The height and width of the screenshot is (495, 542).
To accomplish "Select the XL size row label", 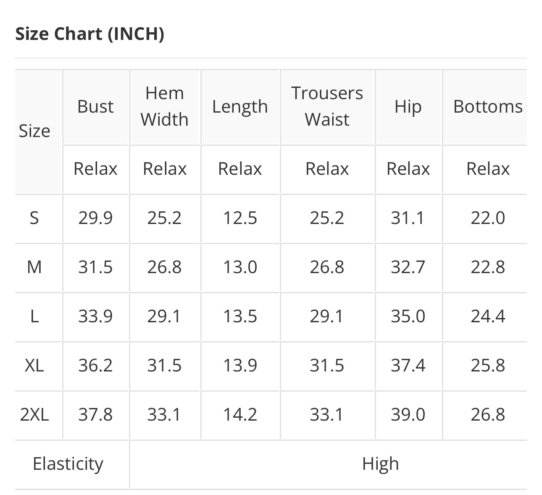I will [x=34, y=366].
